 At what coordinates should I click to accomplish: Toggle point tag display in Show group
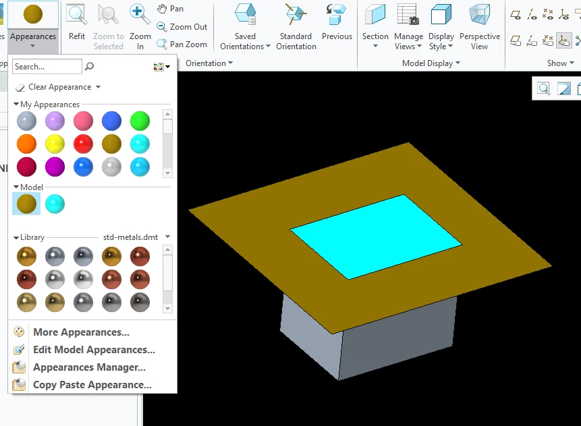coord(548,40)
